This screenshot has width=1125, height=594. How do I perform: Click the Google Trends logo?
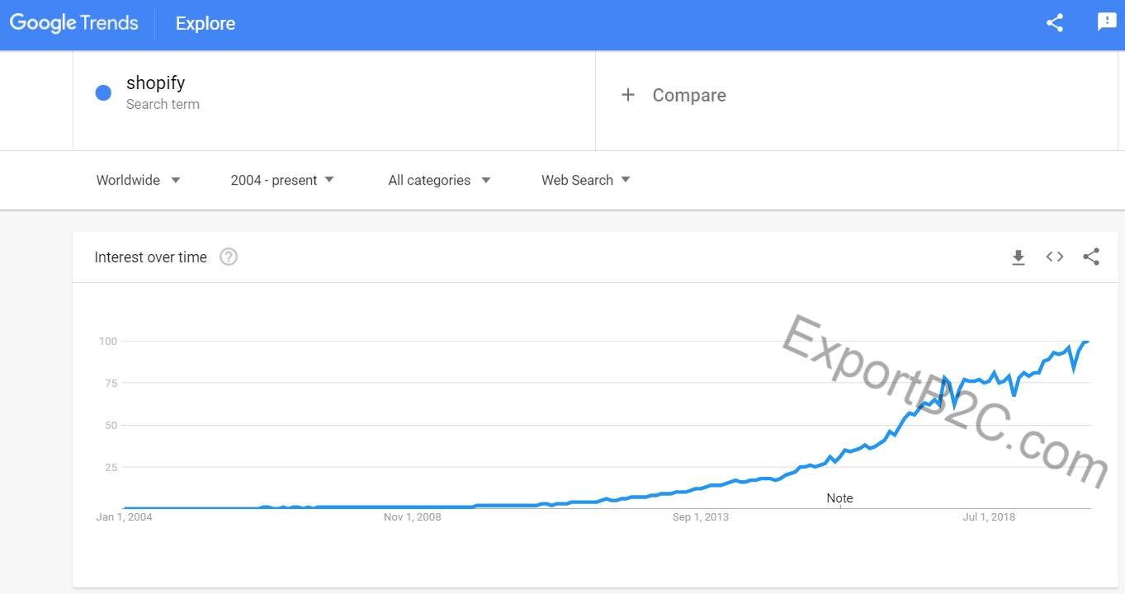[74, 23]
